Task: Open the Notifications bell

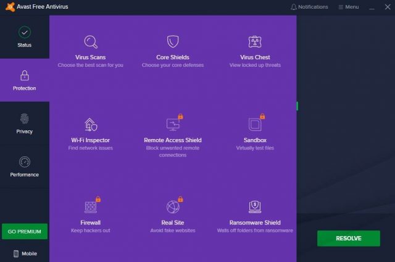Action: pyautogui.click(x=309, y=7)
